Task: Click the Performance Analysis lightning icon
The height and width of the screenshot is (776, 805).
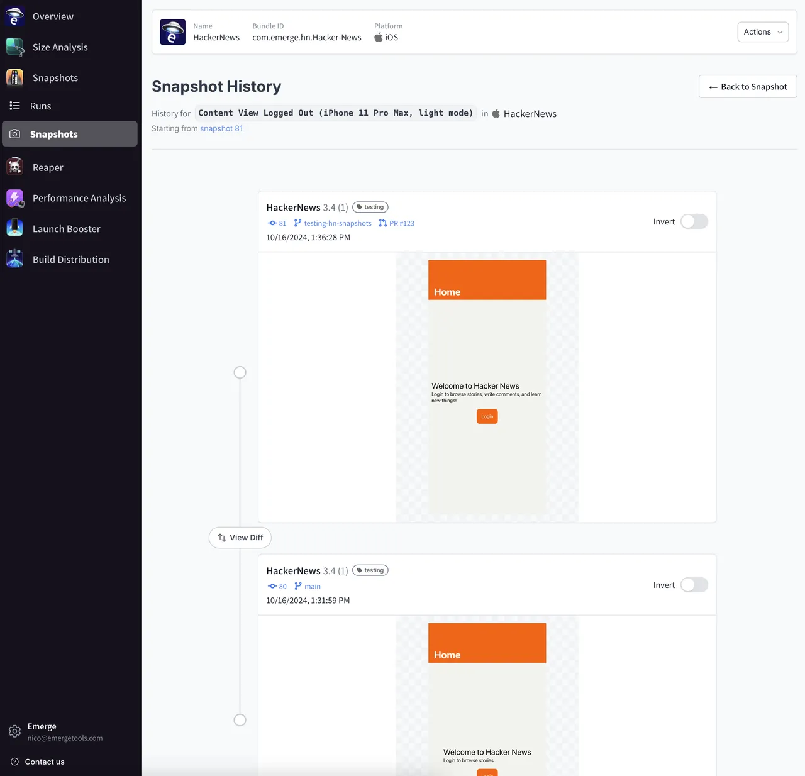Action: [x=14, y=198]
